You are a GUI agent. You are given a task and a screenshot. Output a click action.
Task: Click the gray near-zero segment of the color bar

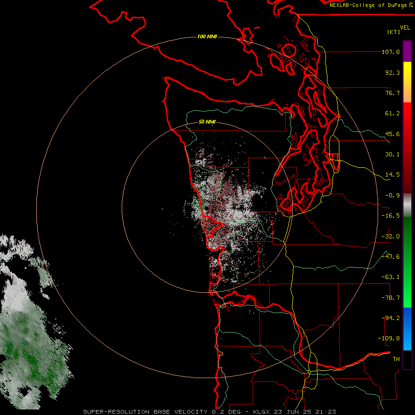407,205
